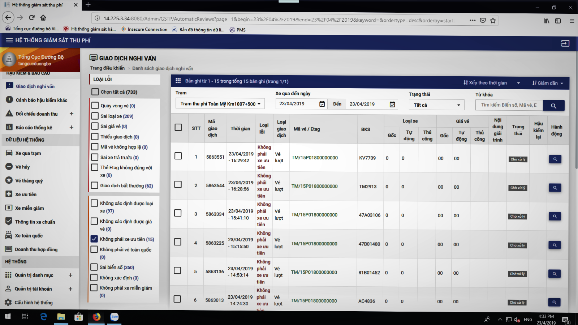
Task: Expand the 'Tất cả' status dropdown
Action: pos(436,105)
